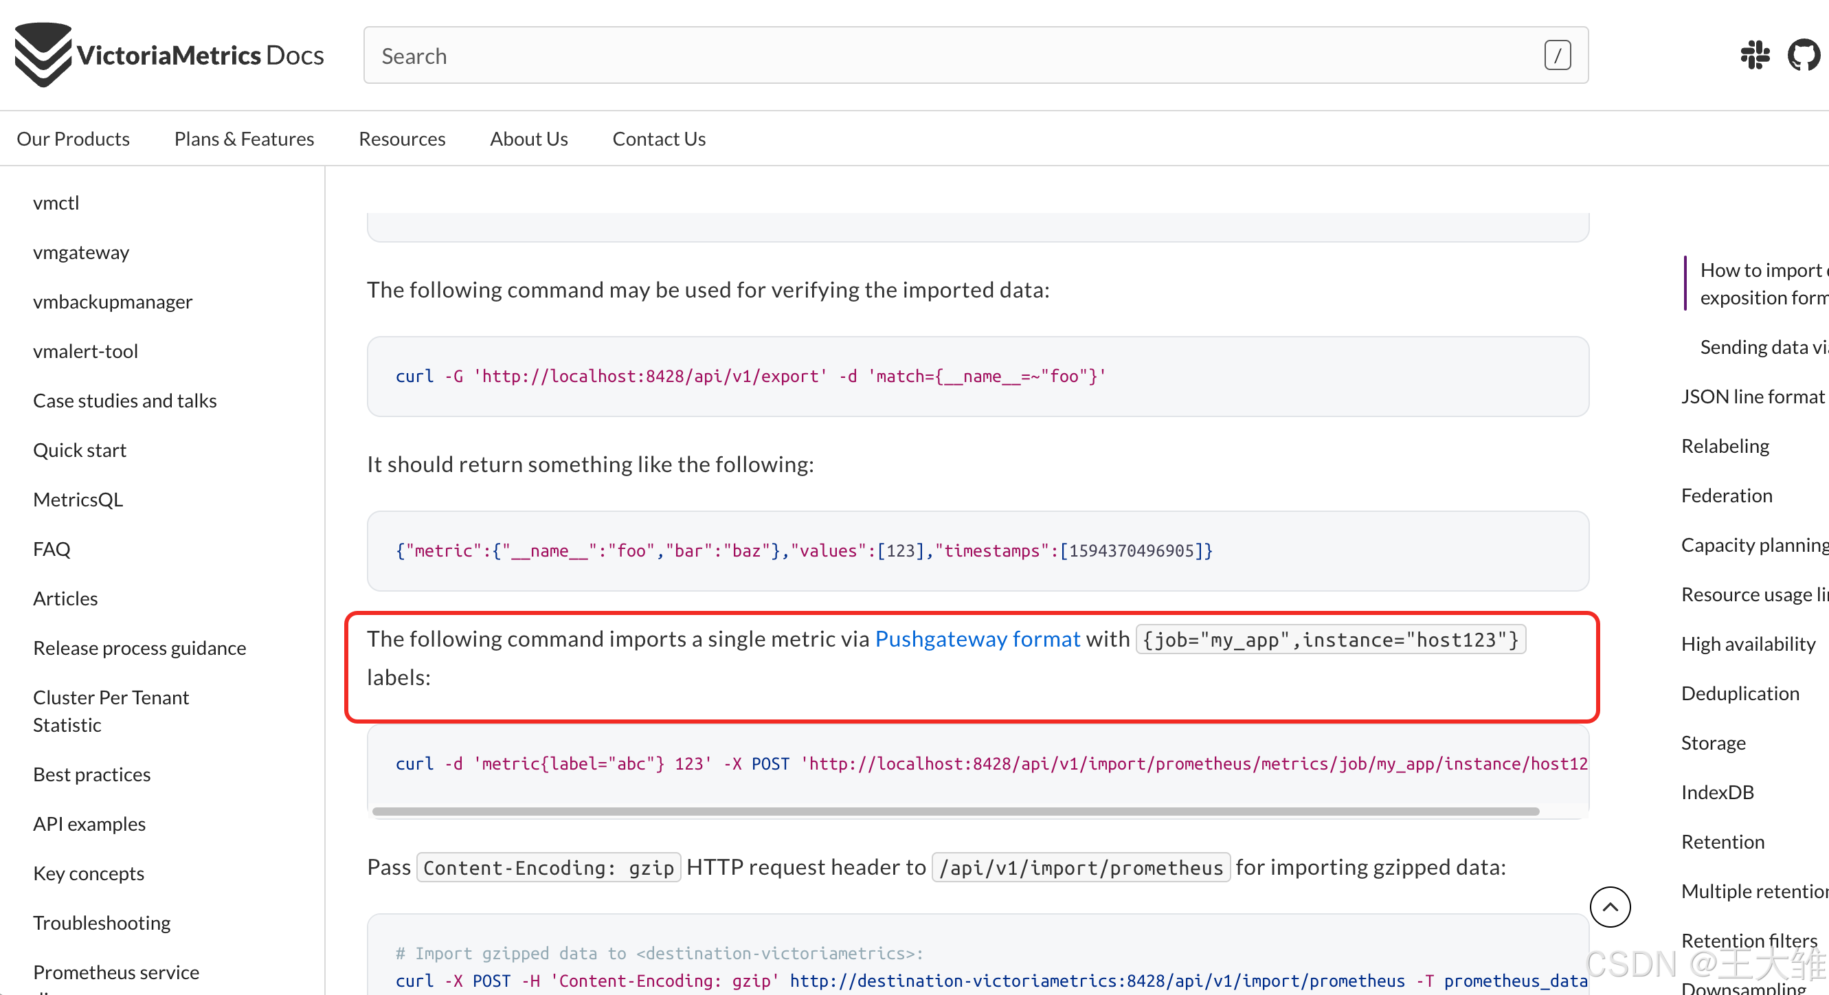This screenshot has width=1829, height=995.
Task: Open the MetricsQL sidebar link
Action: coord(78,500)
